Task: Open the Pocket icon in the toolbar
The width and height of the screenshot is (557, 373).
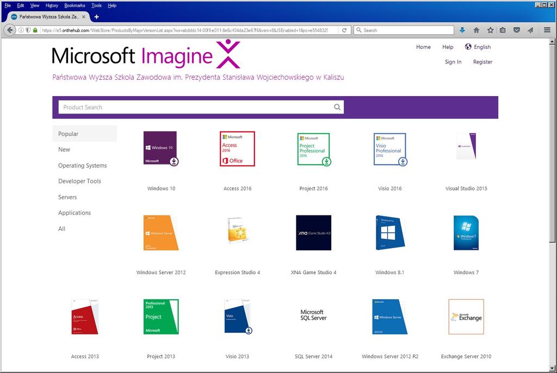Action: tap(517, 30)
